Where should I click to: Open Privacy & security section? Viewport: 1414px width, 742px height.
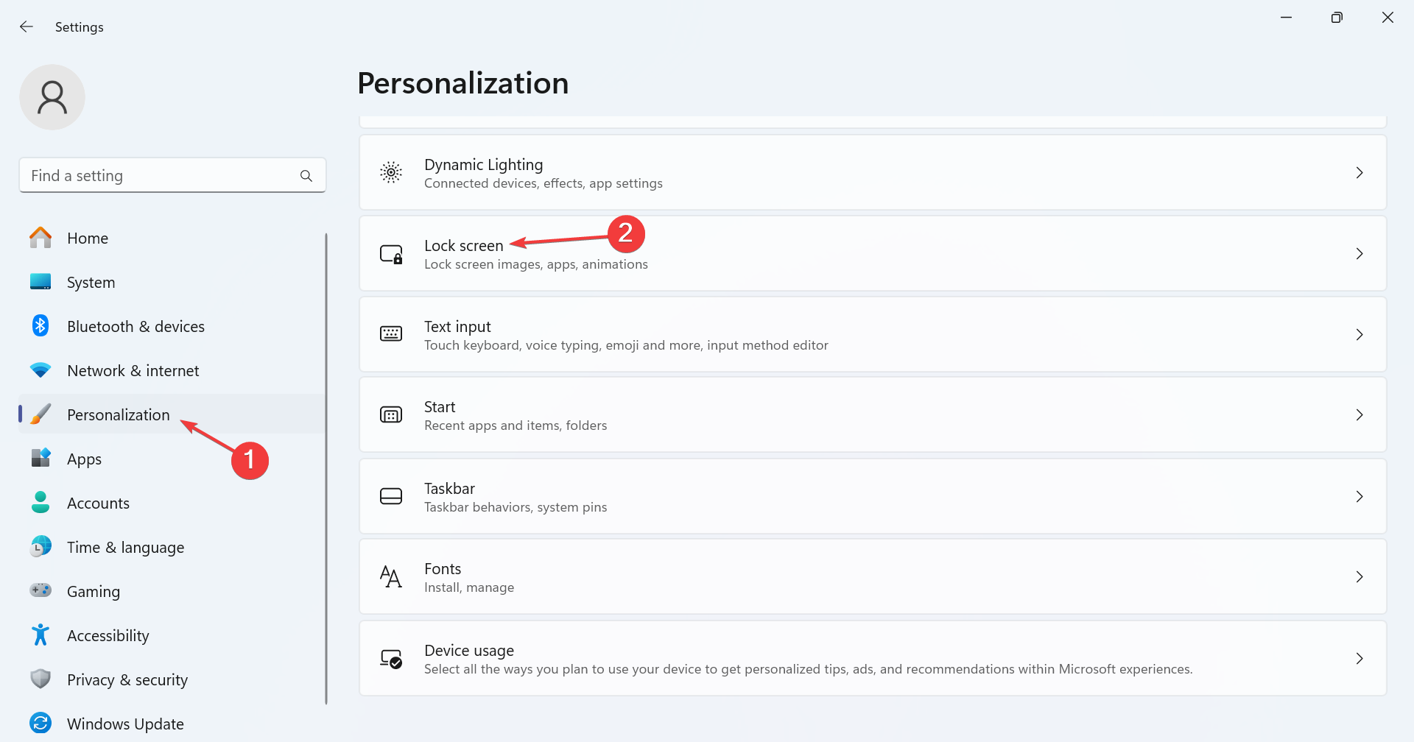point(127,680)
